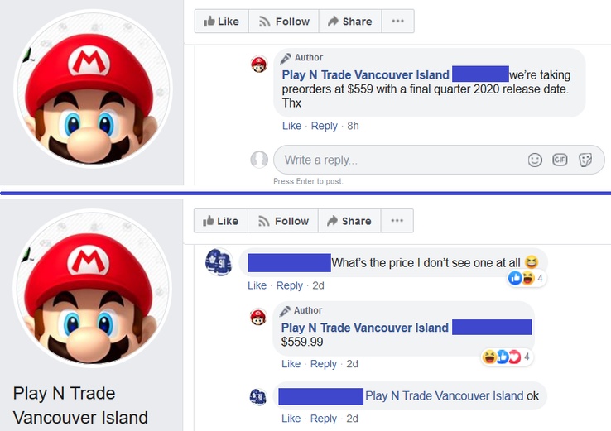Reply to the $559.99 comment
The height and width of the screenshot is (431, 611).
pos(323,364)
